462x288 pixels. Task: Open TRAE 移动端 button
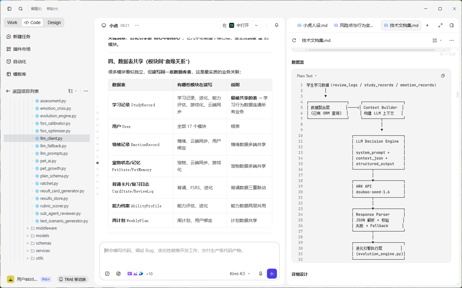(73, 279)
